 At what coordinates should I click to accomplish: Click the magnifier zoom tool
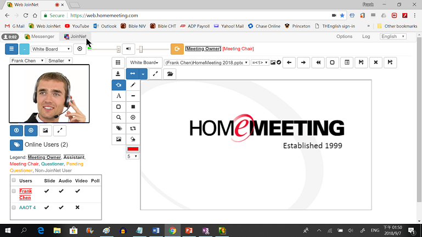tap(119, 117)
